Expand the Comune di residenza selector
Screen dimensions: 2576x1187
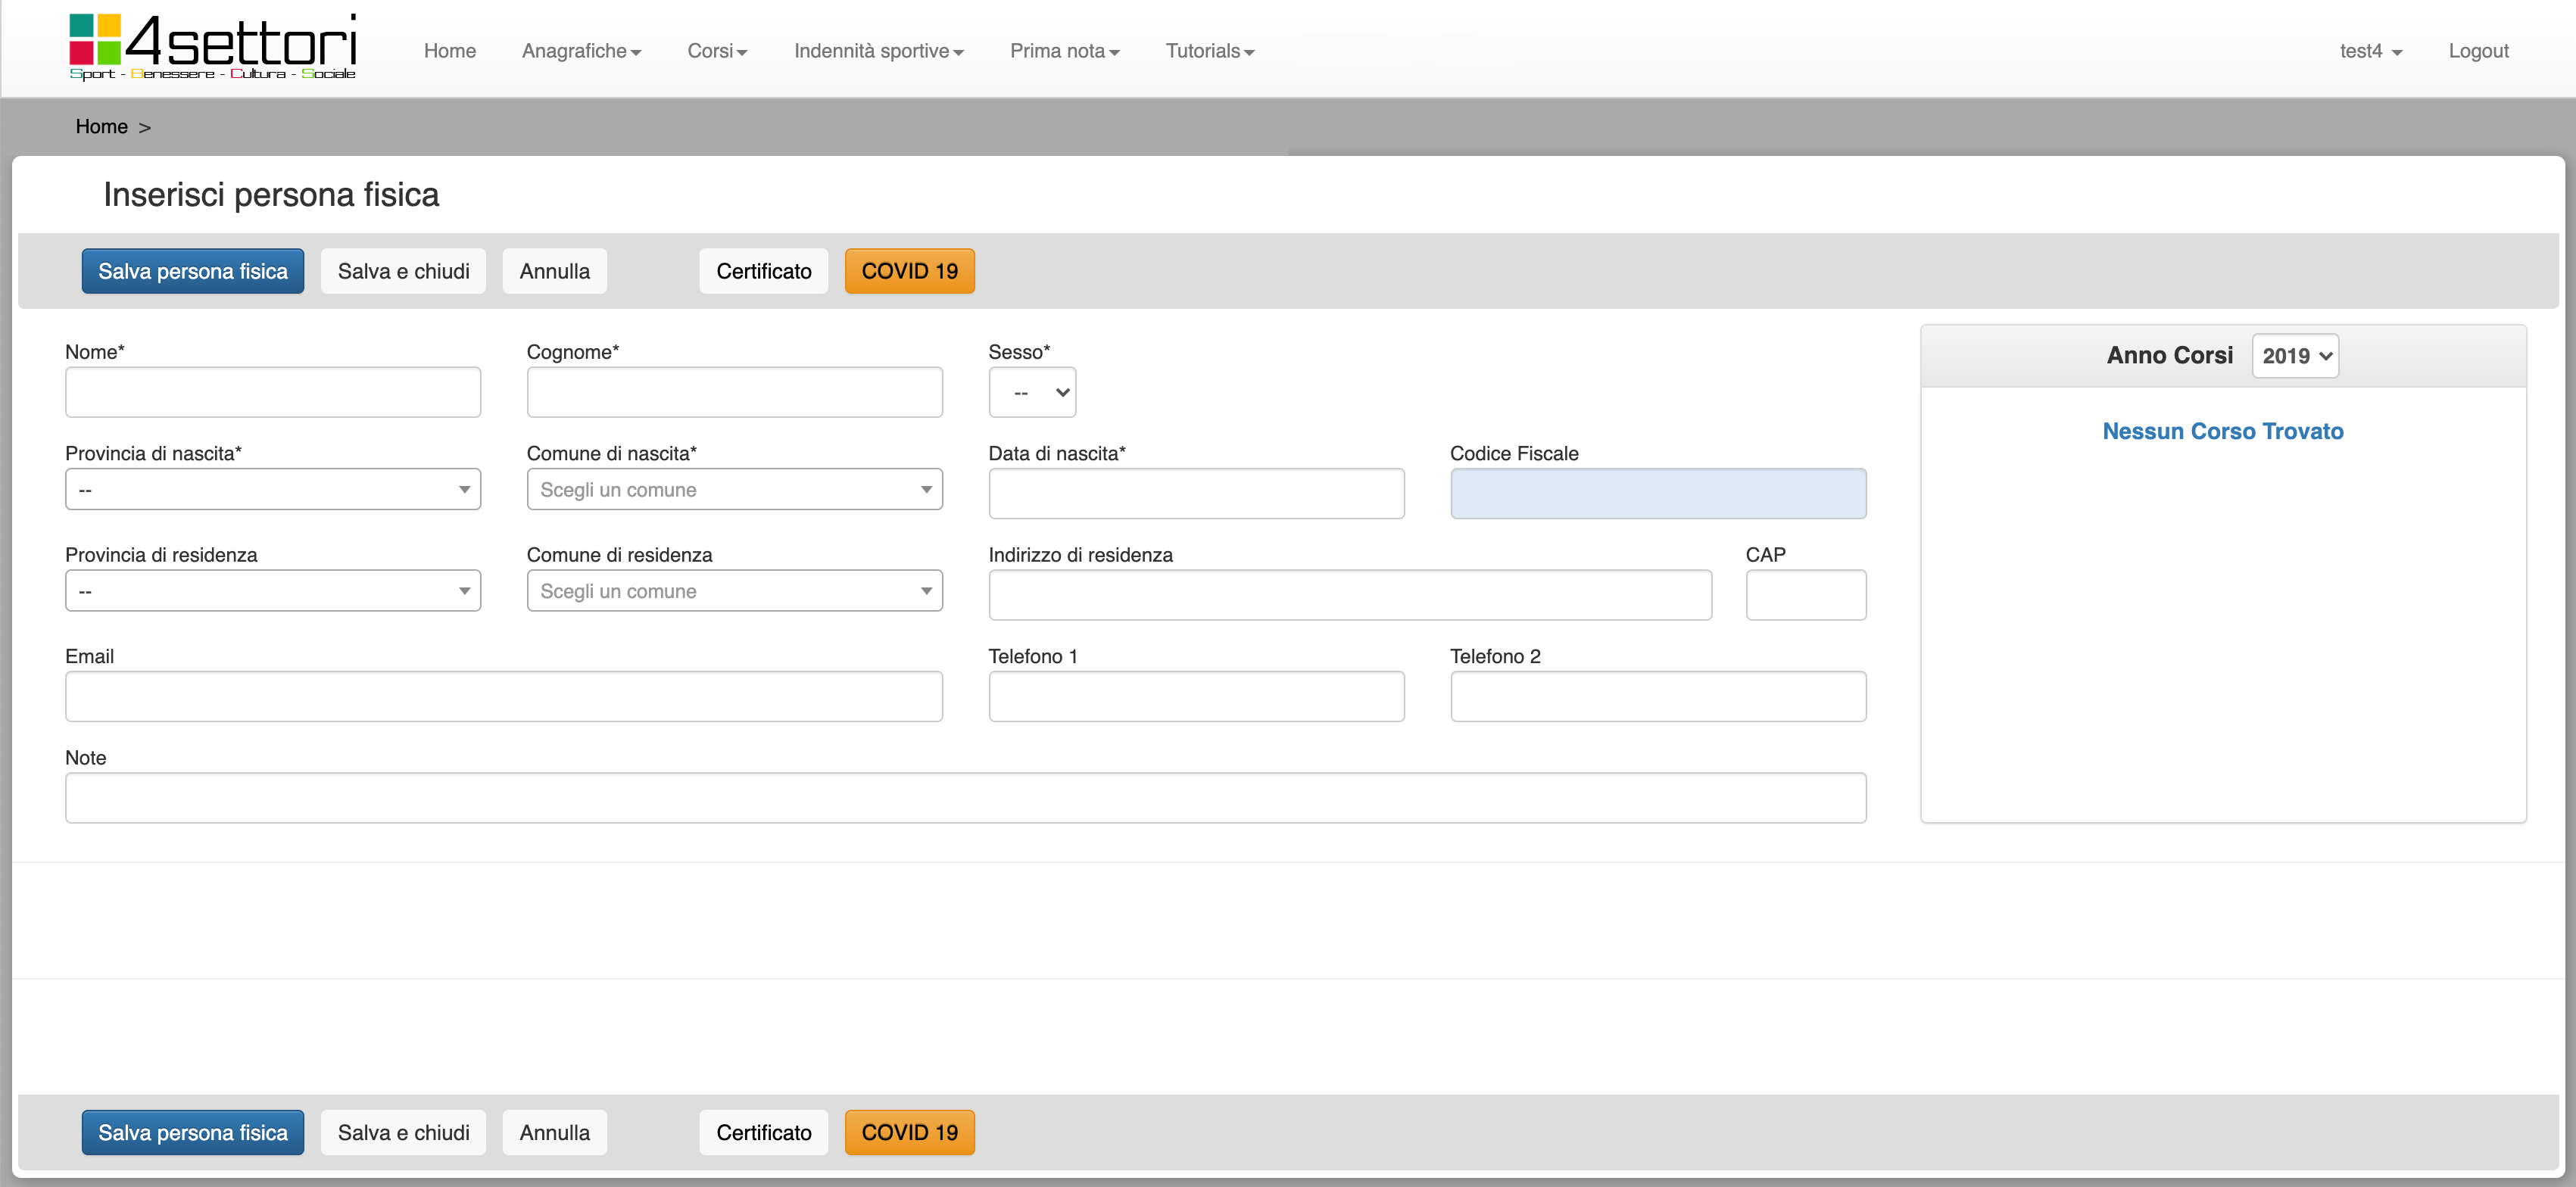click(x=734, y=591)
